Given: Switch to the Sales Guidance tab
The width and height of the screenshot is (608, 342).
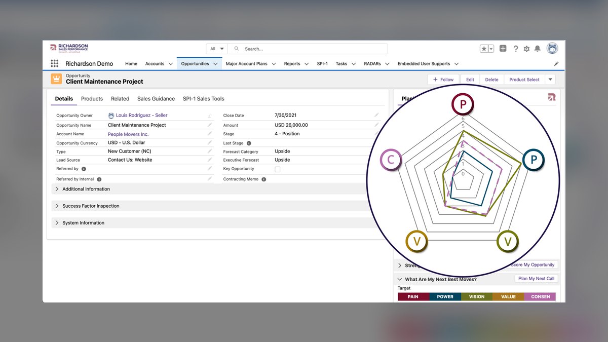Looking at the screenshot, I should pyautogui.click(x=156, y=99).
